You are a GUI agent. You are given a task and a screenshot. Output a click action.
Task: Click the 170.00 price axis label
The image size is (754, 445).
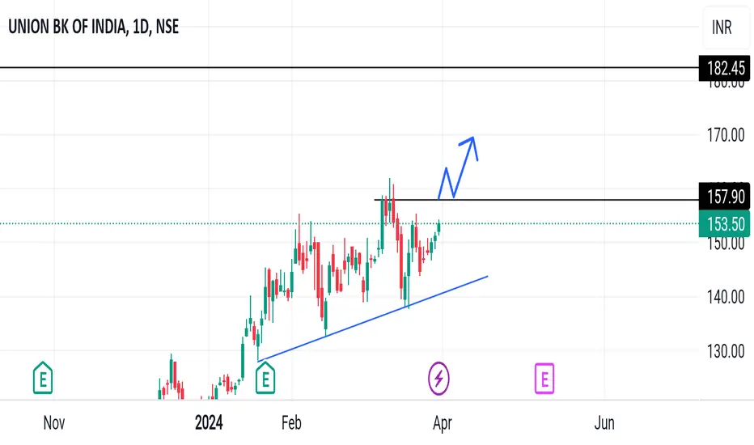click(726, 135)
